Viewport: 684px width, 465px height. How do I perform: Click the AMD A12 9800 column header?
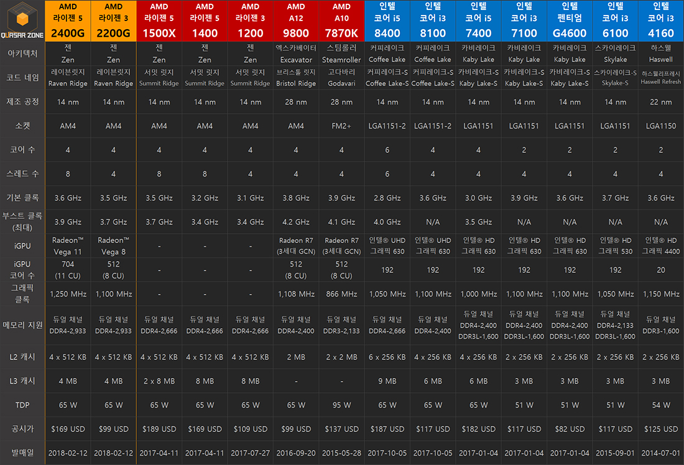click(296, 21)
